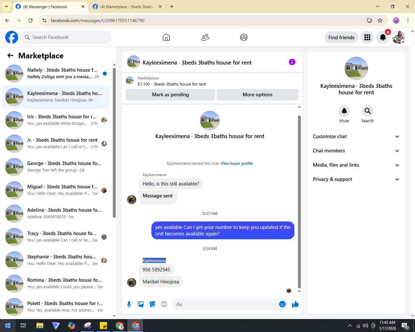Switch to the Marketplace 3beds 3baths tab

coord(127,7)
